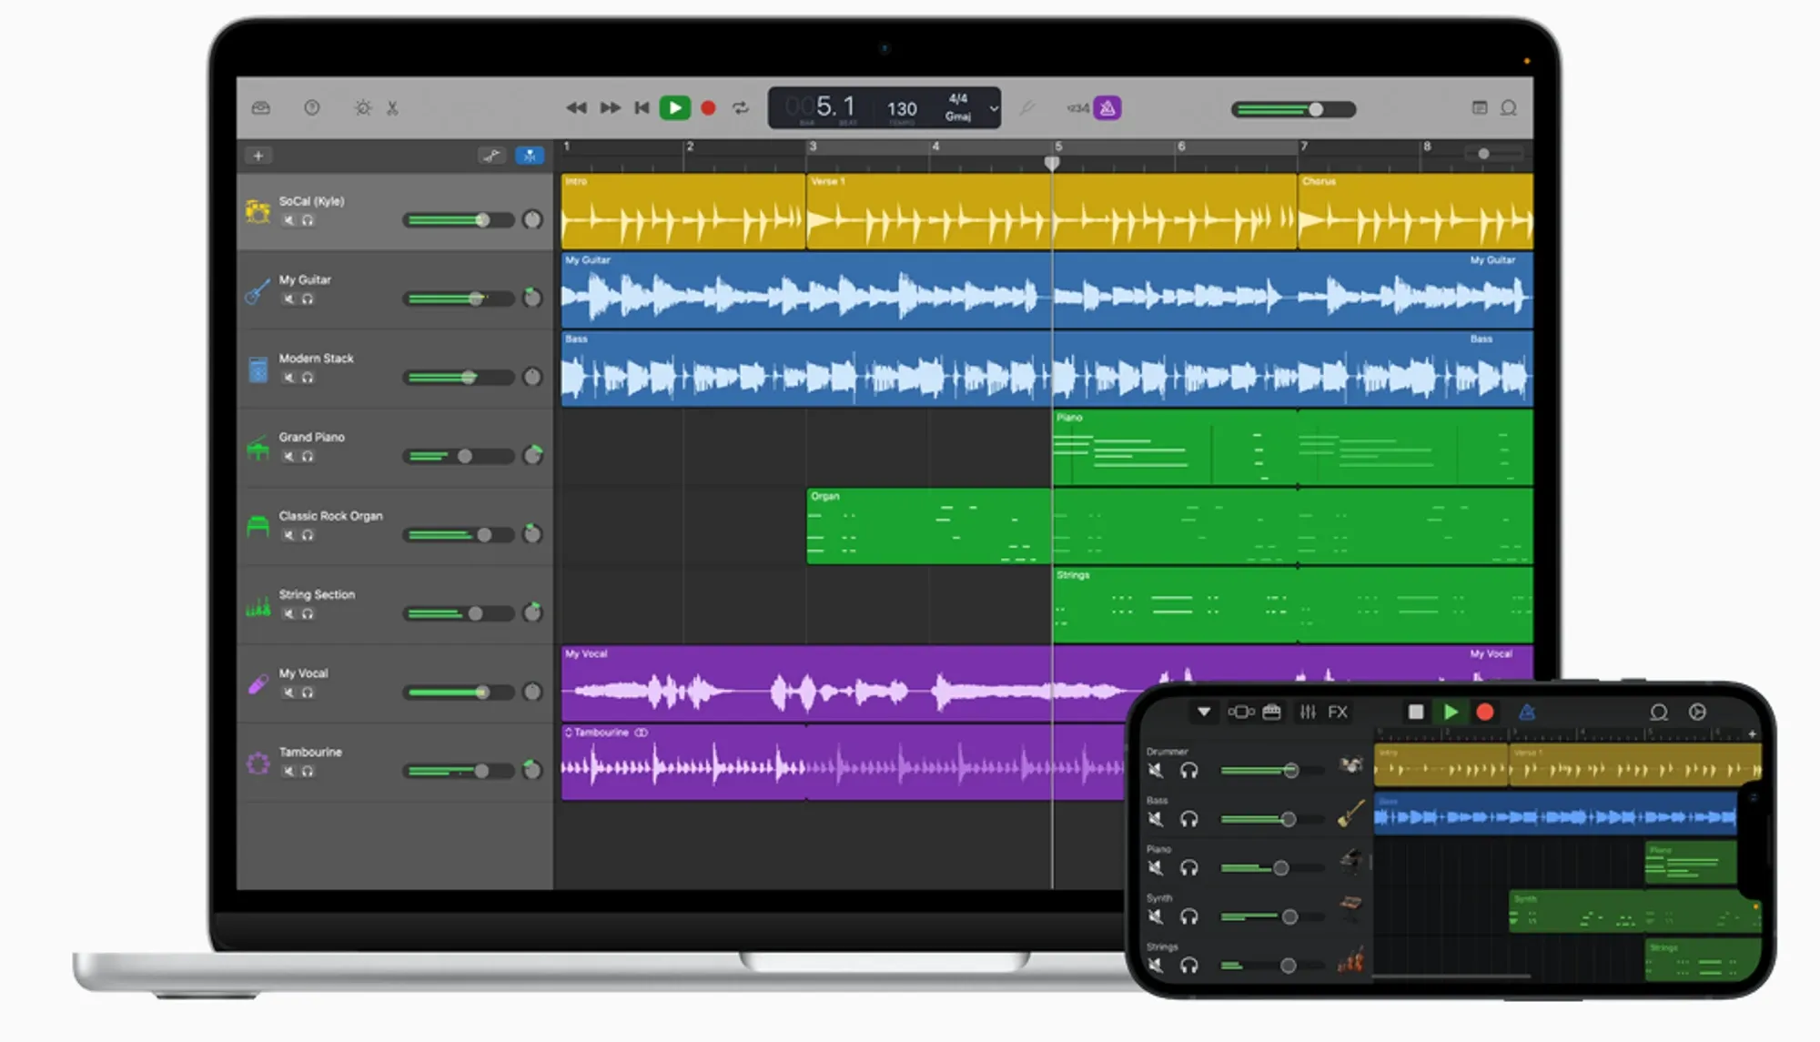Open iPhone track controls mixer icon
This screenshot has height=1042, width=1820.
point(1308,712)
